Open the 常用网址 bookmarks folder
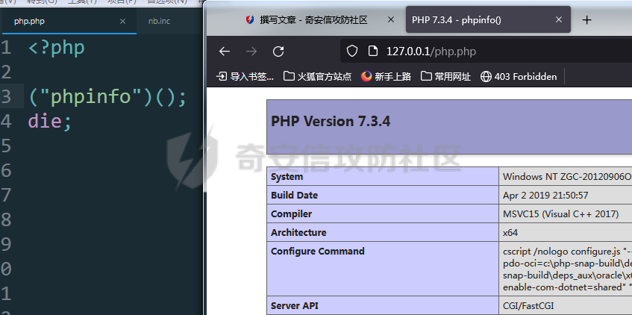Viewport: 632px width, 315px height. (x=445, y=76)
